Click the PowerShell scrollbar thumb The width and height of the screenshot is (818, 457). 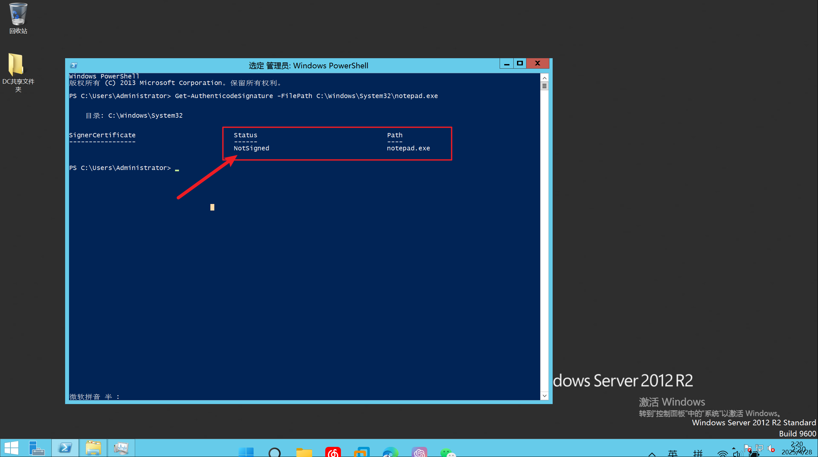click(x=544, y=86)
